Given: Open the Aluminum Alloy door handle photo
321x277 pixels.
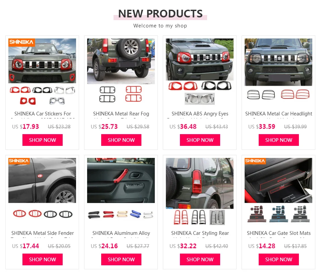Looking at the screenshot, I should pos(121,192).
